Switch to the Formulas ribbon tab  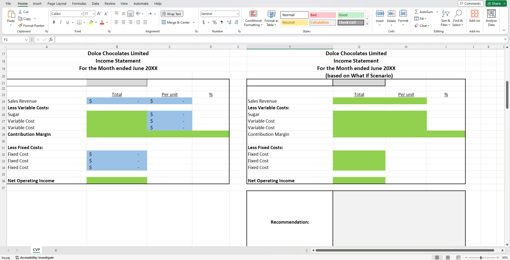click(x=79, y=3)
